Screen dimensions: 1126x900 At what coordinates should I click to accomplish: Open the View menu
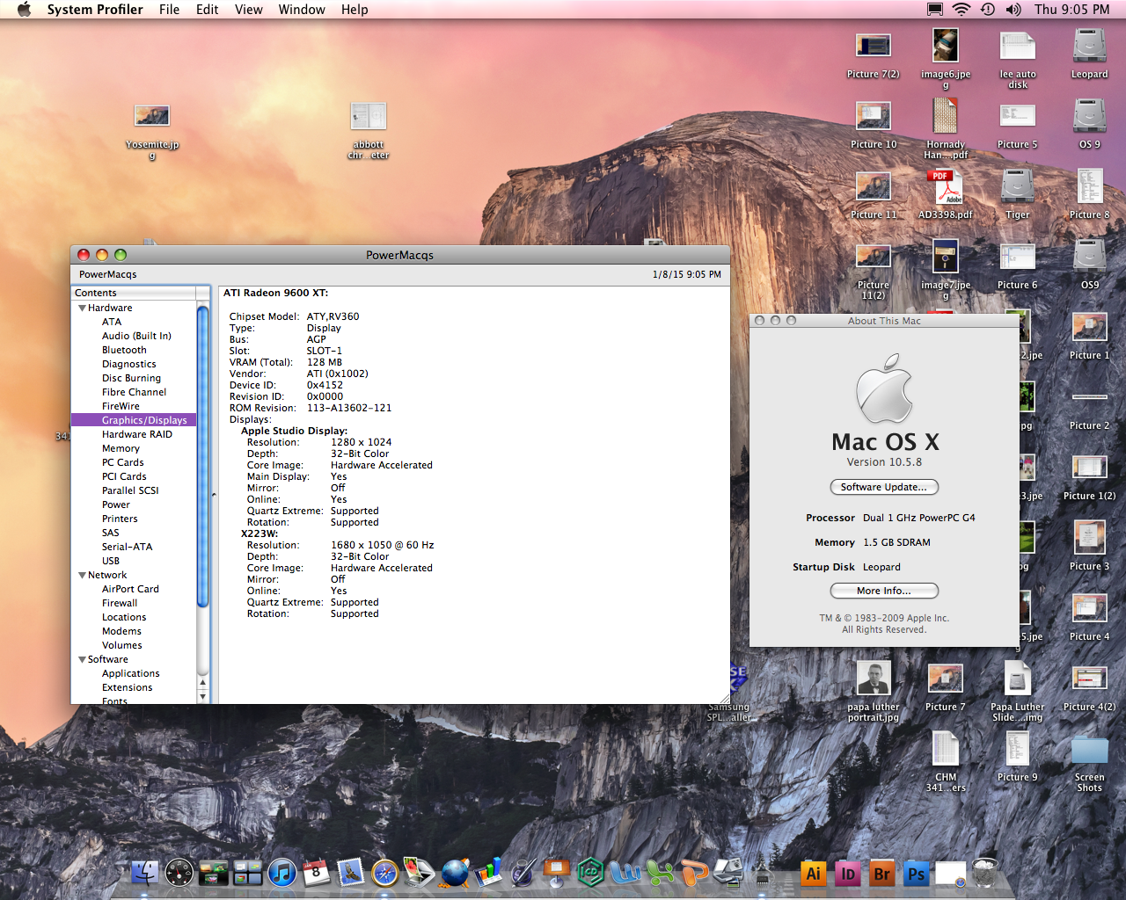(x=248, y=10)
